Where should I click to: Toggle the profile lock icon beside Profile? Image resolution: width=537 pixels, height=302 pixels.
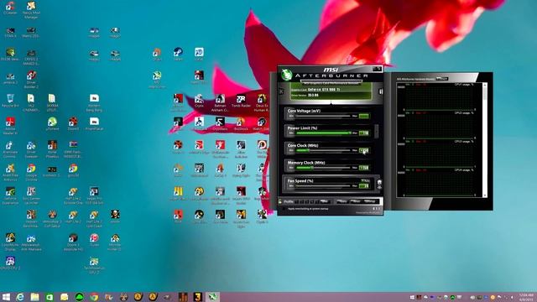pyautogui.click(x=280, y=201)
